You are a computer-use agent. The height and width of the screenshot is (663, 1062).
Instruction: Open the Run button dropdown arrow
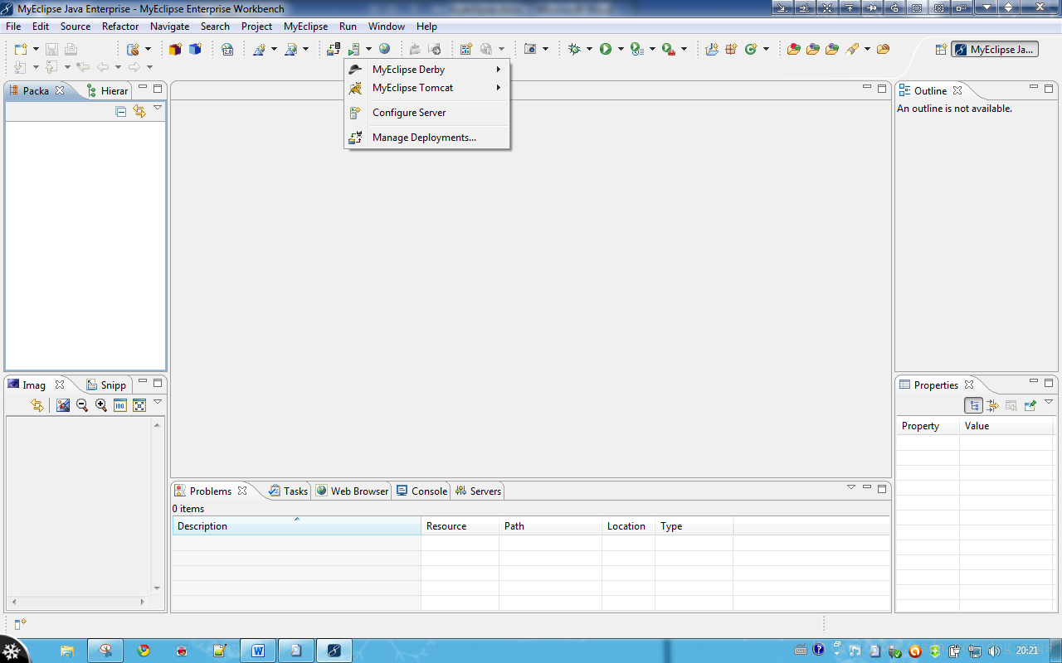pyautogui.click(x=621, y=50)
